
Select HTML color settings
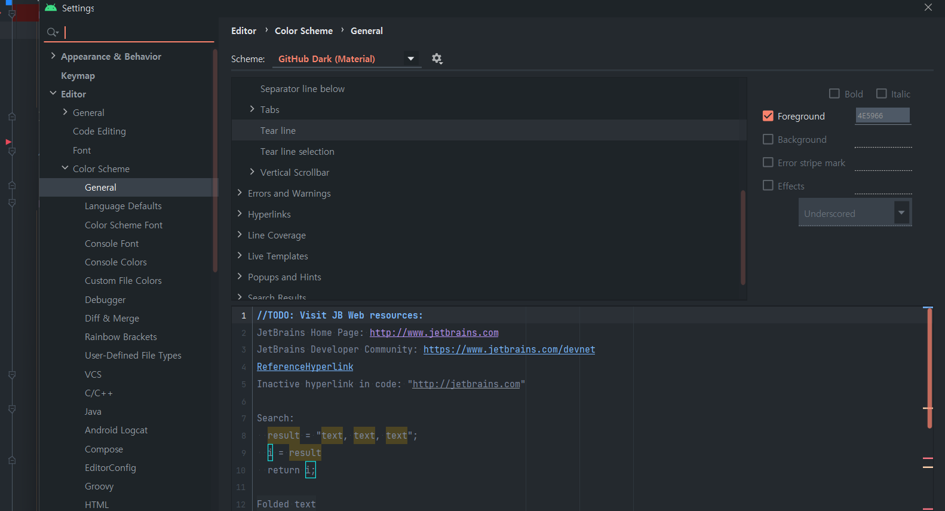tap(97, 504)
